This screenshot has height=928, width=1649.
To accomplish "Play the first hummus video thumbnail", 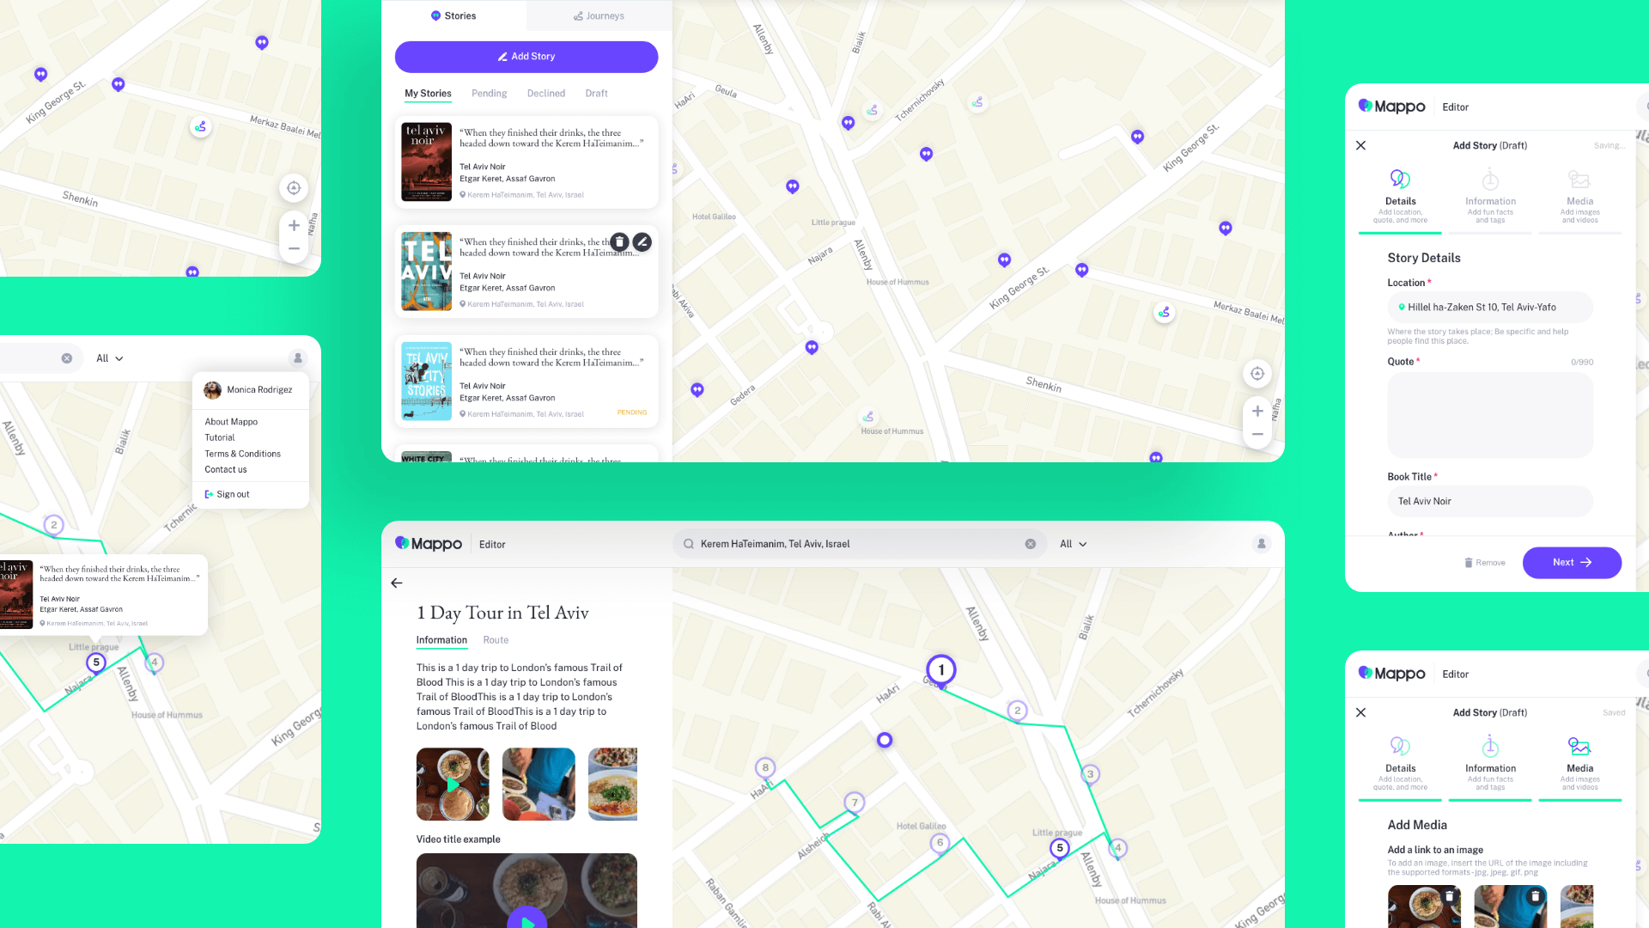I will [x=453, y=784].
